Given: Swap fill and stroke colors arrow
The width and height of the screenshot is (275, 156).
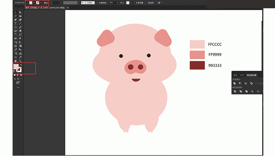Looking at the screenshot, I should pyautogui.click(x=20, y=65).
